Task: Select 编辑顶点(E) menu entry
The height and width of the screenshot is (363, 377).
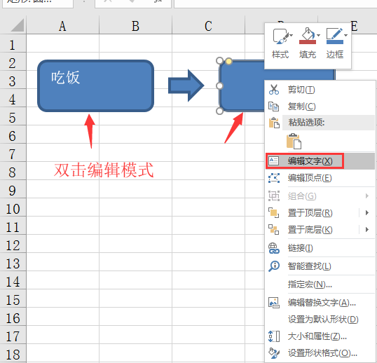Action: click(x=320, y=178)
